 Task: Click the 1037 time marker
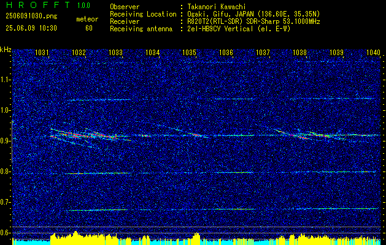(x=263, y=52)
